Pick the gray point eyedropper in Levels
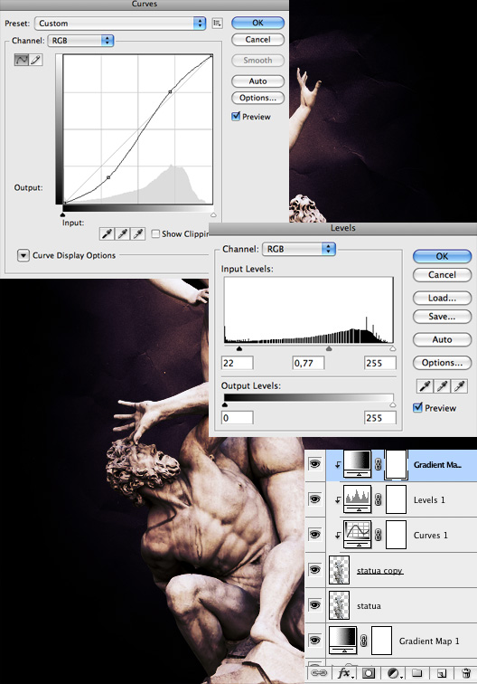This screenshot has height=684, width=477. [x=442, y=385]
